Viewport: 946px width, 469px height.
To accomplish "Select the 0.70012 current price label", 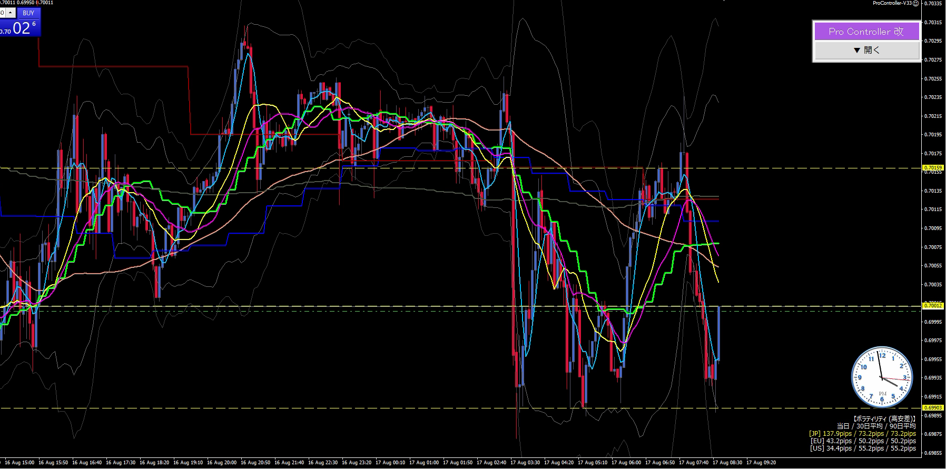I will pyautogui.click(x=933, y=305).
